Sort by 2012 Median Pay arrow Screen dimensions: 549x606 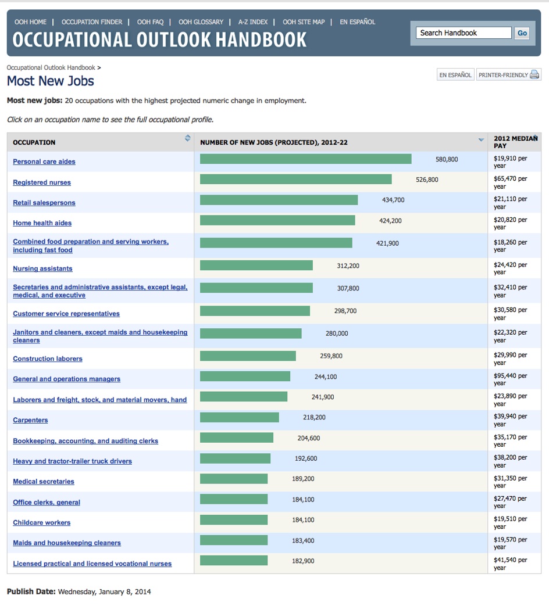(x=535, y=138)
